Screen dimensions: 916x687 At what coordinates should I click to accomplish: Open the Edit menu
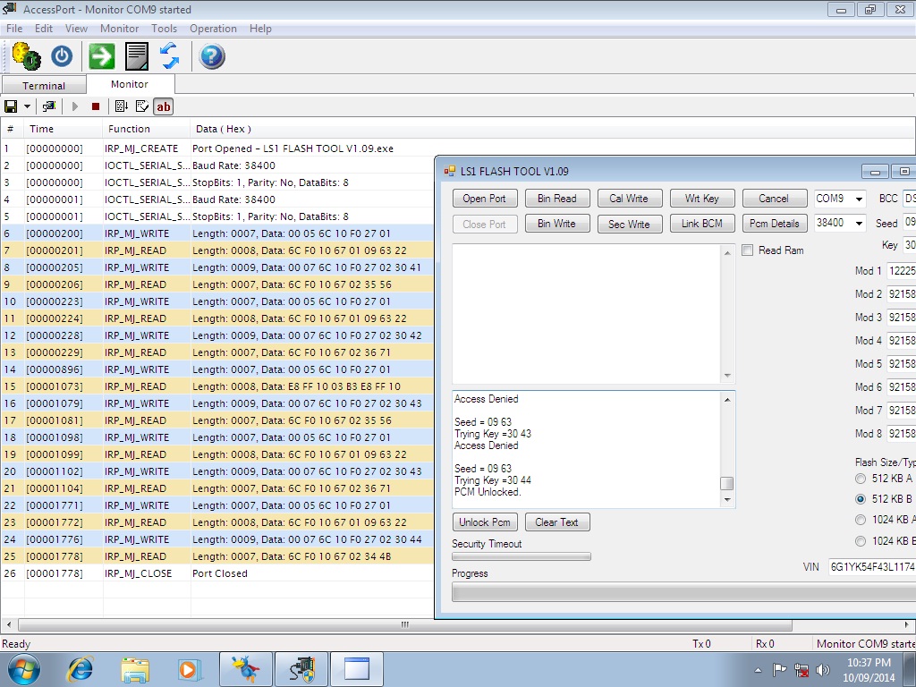tap(44, 29)
